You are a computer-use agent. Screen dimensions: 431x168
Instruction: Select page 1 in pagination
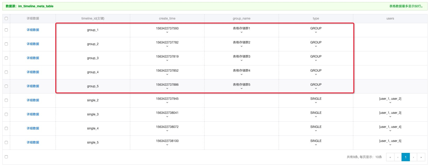tap(406, 157)
